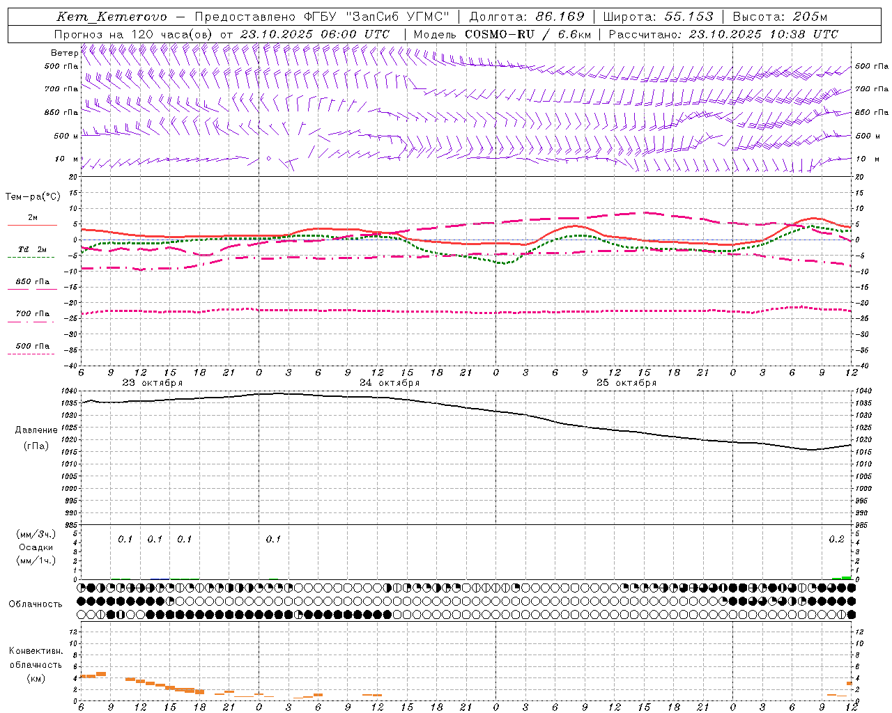Click the Облачность cloudiness label
The width and height of the screenshot is (892, 713).
(36, 604)
